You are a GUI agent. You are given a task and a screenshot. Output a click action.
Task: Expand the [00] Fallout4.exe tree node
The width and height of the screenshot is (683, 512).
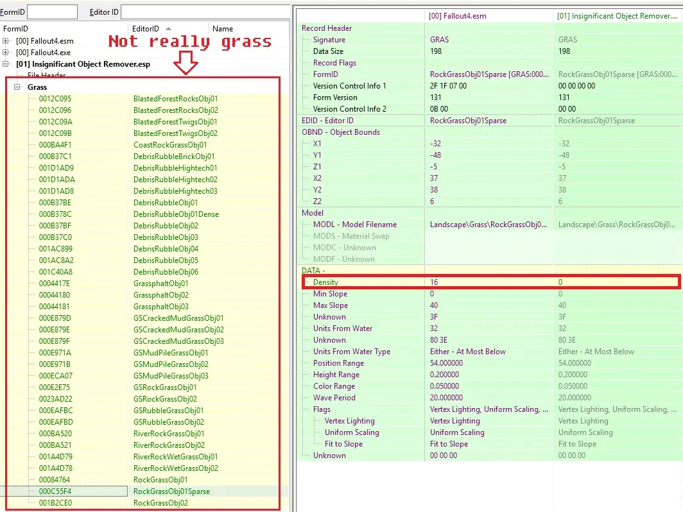coord(6,52)
